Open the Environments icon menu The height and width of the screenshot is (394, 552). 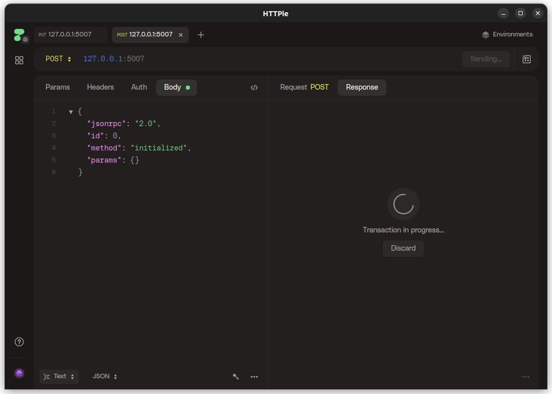coord(507,34)
